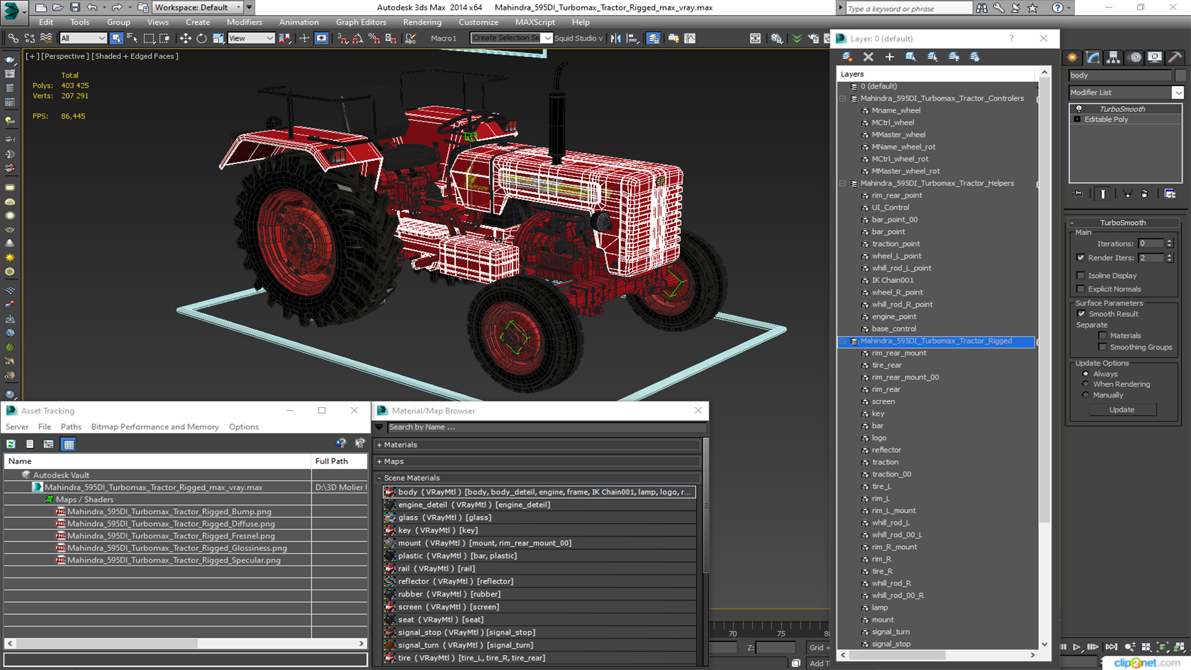Open the Align tool
The image size is (1191, 670).
pos(632,38)
